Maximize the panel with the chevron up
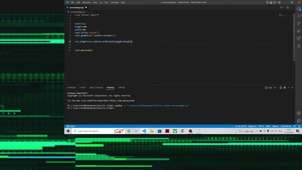This screenshot has height=170, width=302. 289,88
